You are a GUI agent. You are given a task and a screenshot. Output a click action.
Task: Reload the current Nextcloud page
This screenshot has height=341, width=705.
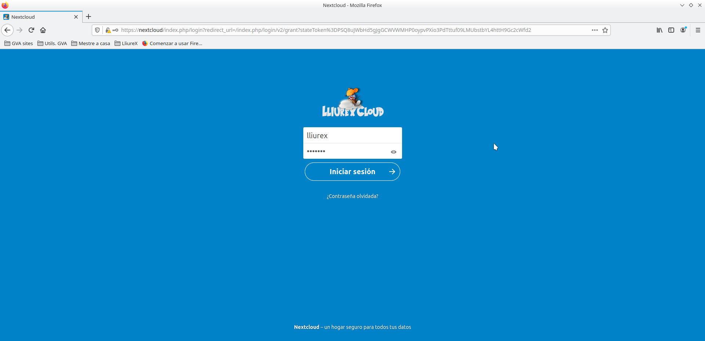pos(31,30)
